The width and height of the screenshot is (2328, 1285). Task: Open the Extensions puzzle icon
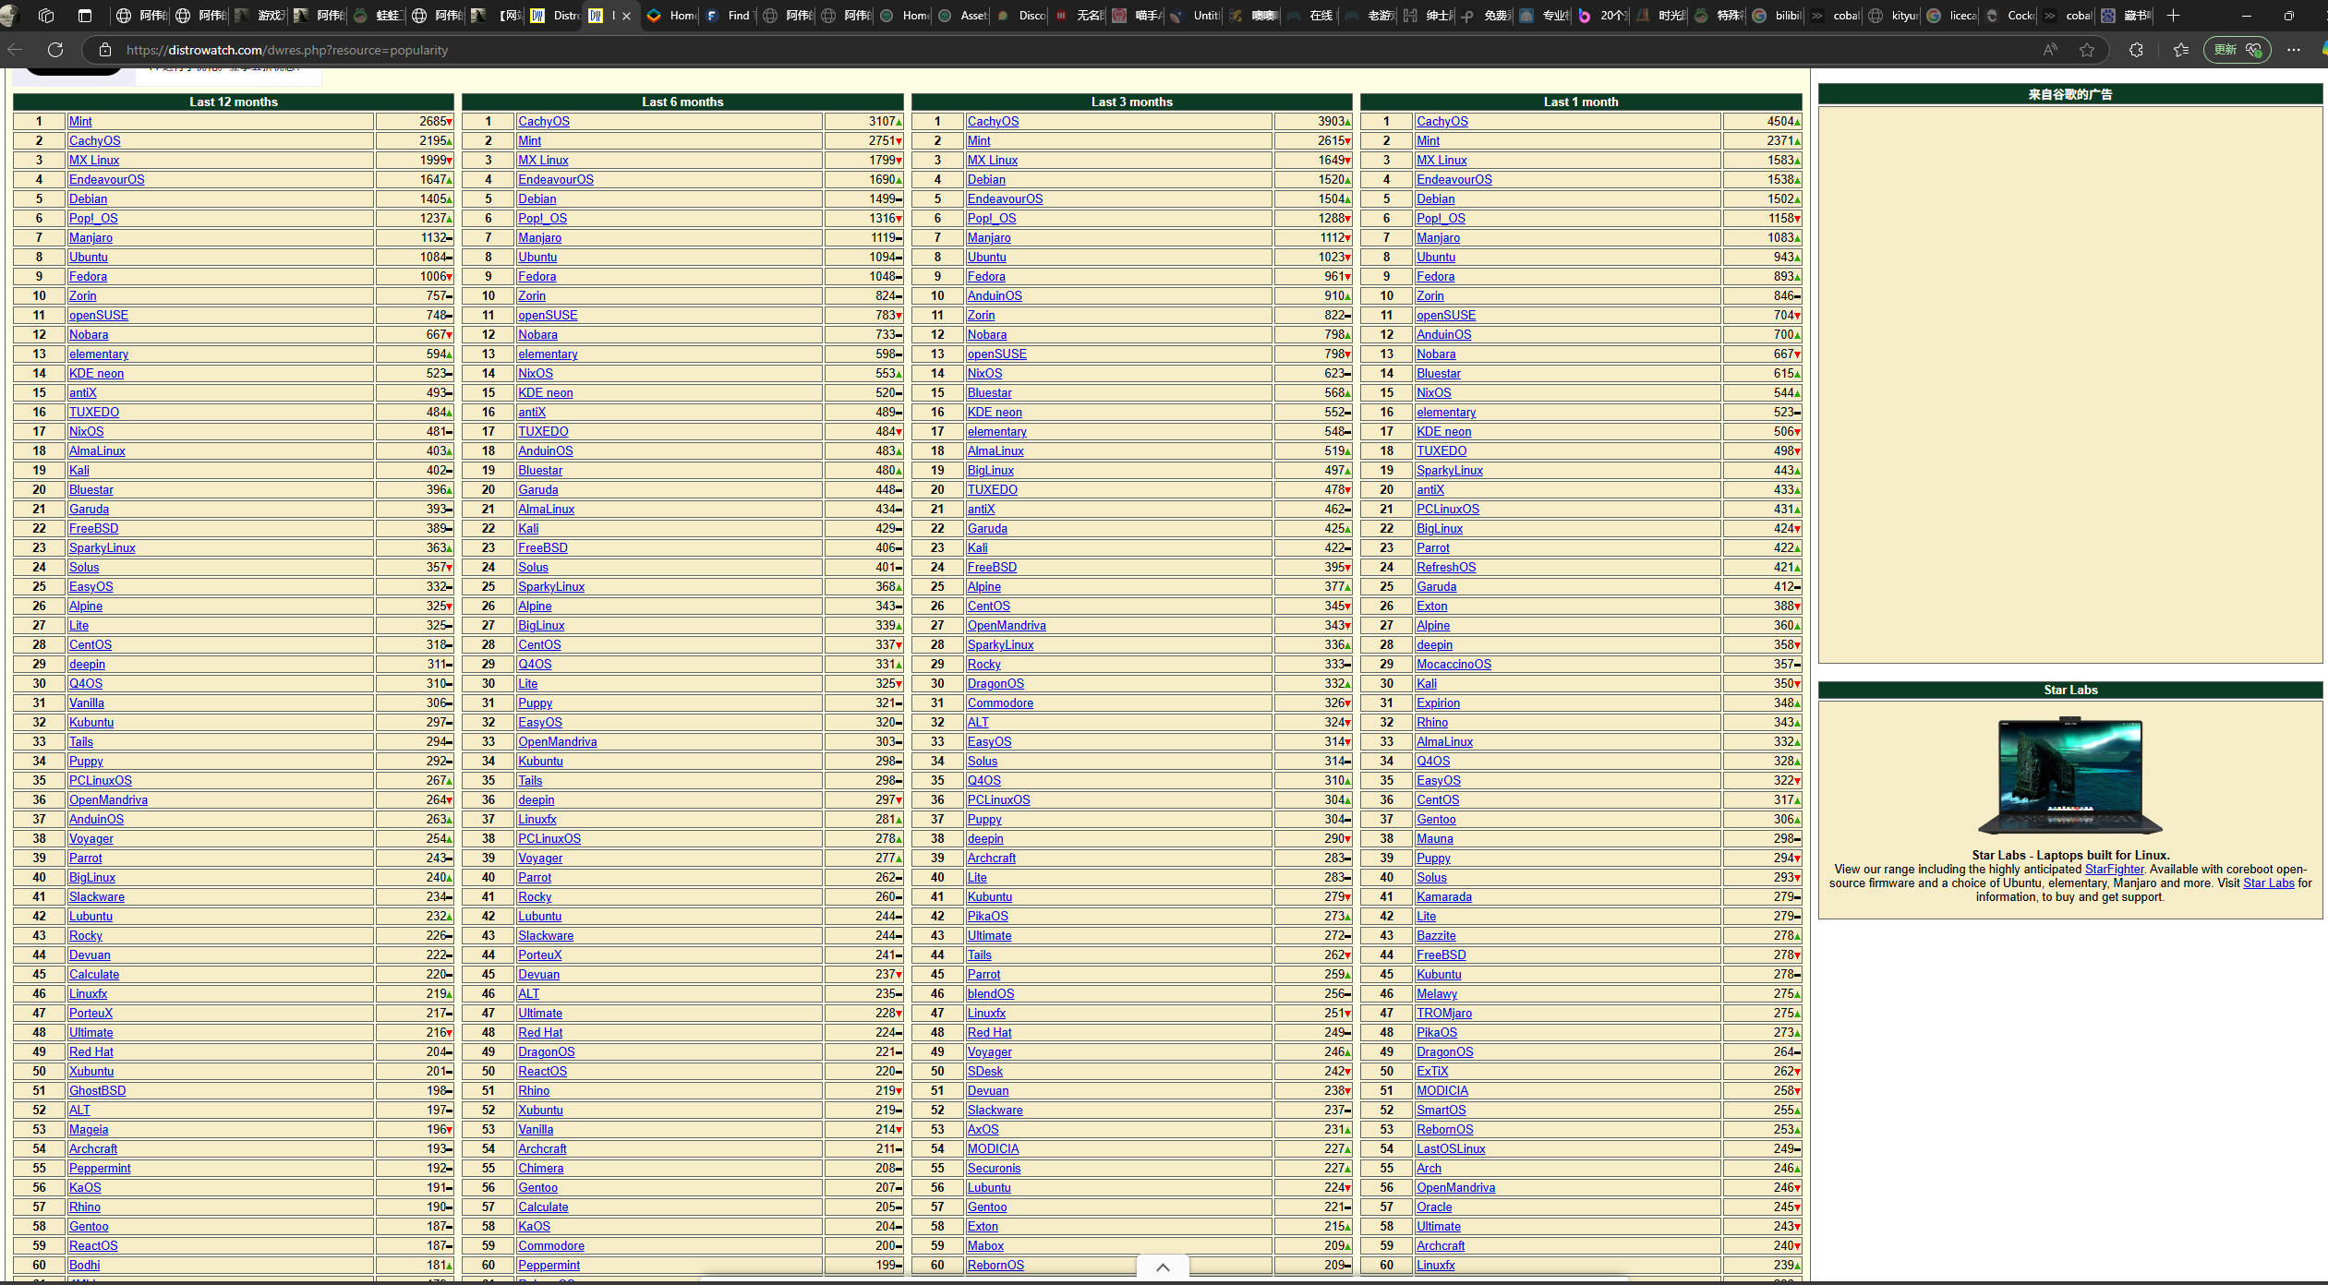[2136, 50]
